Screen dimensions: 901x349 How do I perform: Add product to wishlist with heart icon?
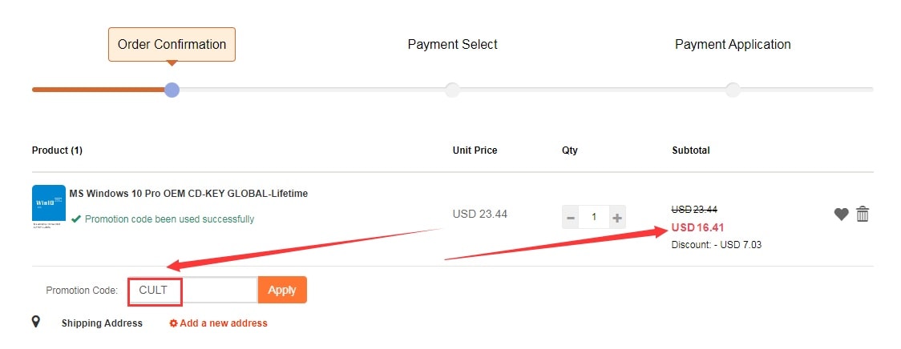pos(841,214)
